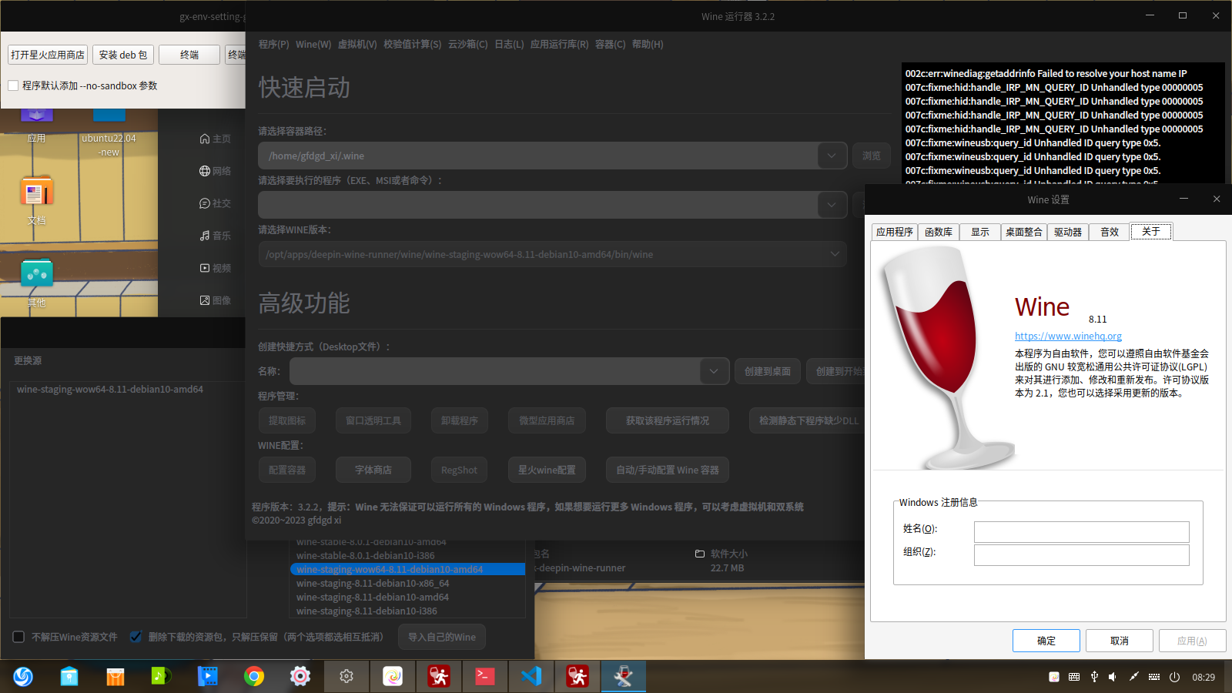The width and height of the screenshot is (1232, 693).
Task: Click 确定 in Wine settings dialog
Action: [x=1046, y=641]
